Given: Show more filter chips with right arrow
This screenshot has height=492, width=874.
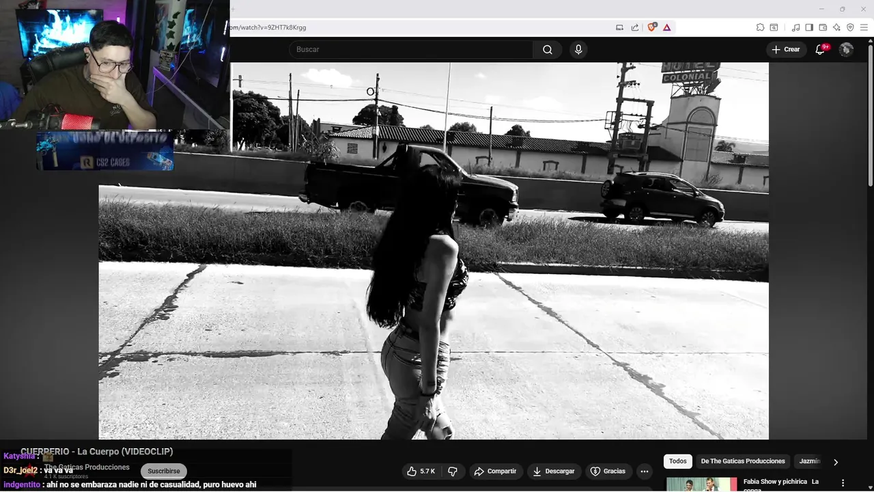Looking at the screenshot, I should click(x=835, y=462).
